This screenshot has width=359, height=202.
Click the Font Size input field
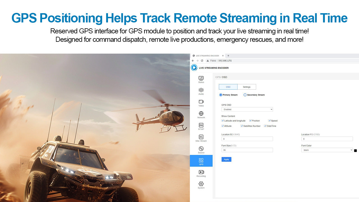click(247, 150)
